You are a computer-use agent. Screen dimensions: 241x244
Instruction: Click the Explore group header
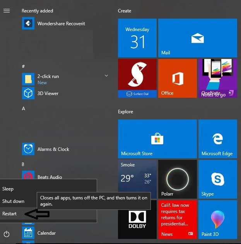pyautogui.click(x=125, y=112)
